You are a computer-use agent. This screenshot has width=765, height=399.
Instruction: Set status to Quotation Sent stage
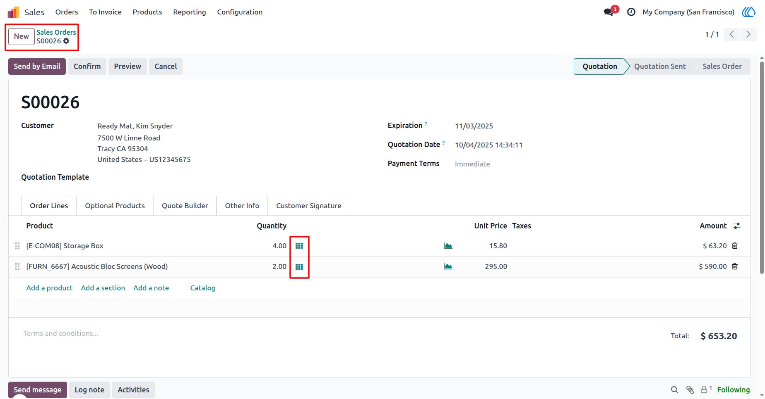point(660,66)
